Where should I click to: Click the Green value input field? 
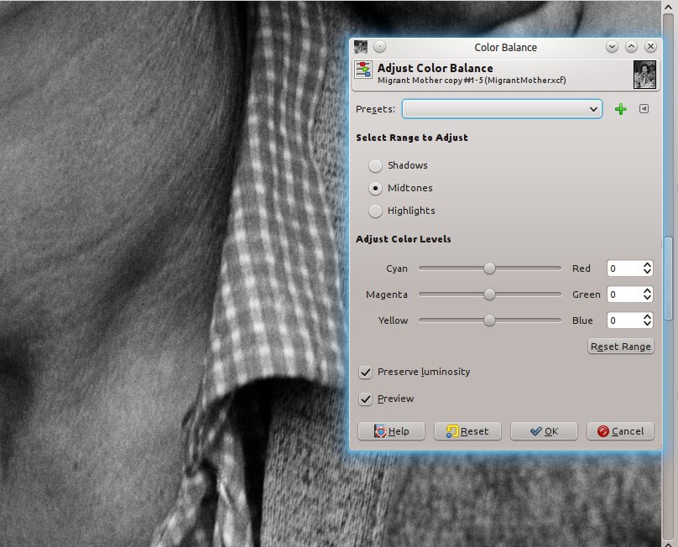(624, 294)
